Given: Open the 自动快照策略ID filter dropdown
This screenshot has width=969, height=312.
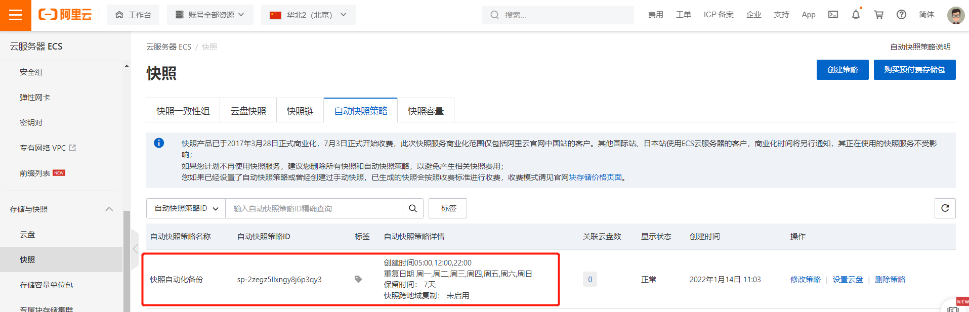Looking at the screenshot, I should point(186,208).
